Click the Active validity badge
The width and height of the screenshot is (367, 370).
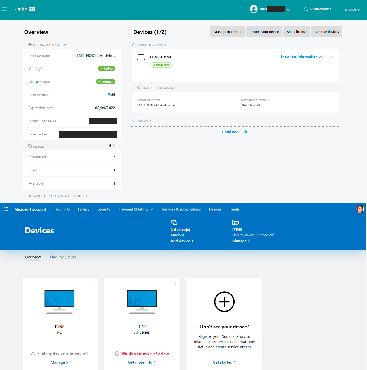(106, 69)
